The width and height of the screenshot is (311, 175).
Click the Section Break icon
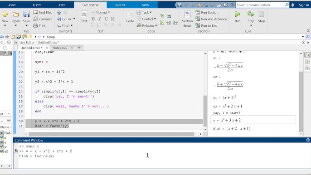[x=187, y=15]
